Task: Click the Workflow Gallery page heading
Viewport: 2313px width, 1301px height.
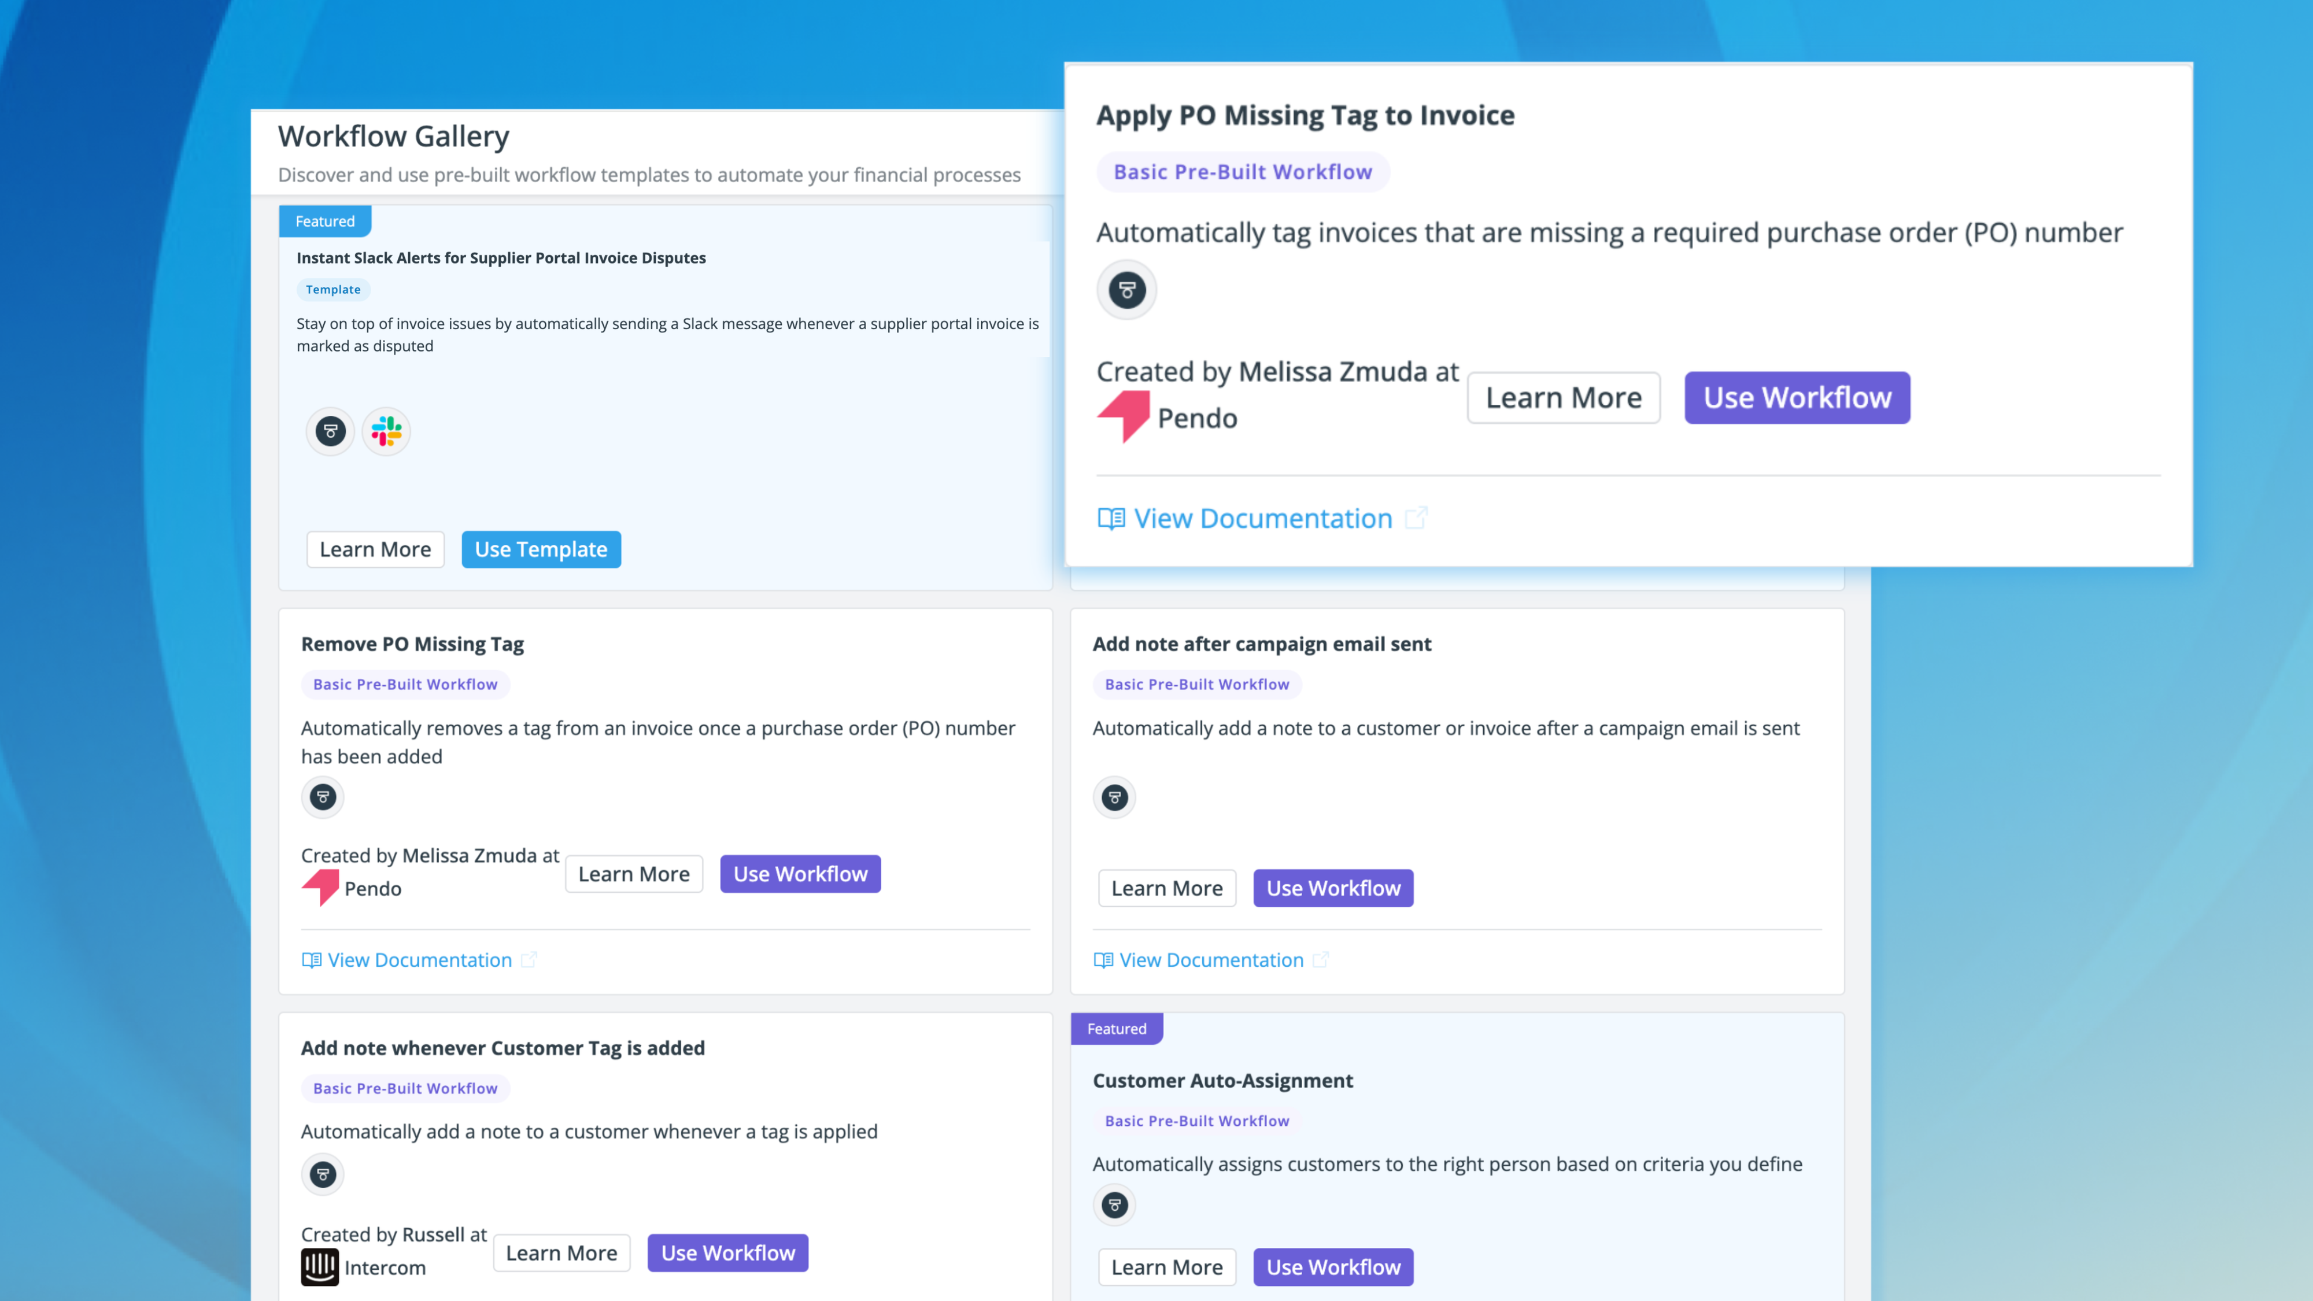Action: [393, 136]
